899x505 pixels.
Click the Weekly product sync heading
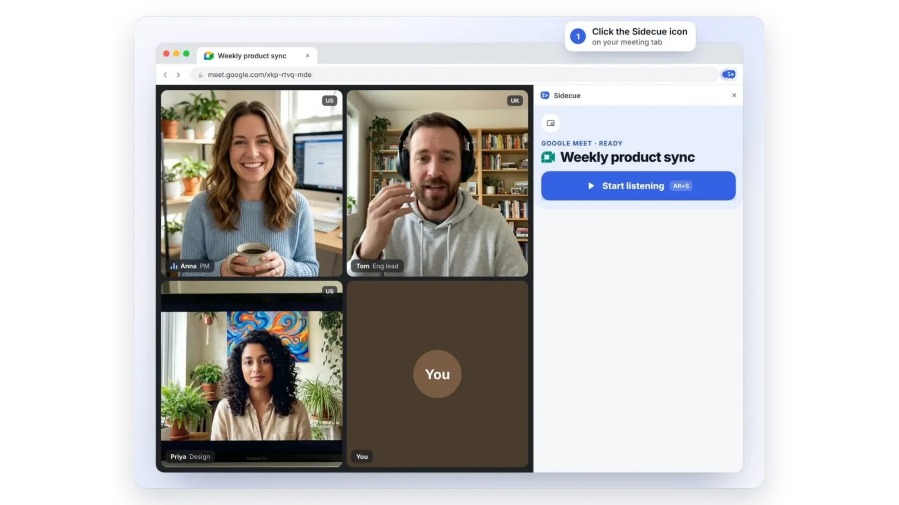click(x=628, y=157)
